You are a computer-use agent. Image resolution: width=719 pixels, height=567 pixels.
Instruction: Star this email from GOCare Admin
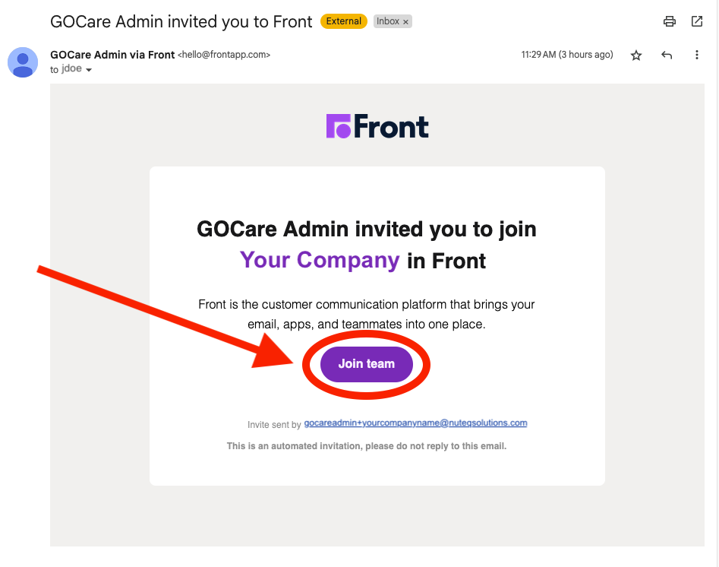(x=635, y=55)
